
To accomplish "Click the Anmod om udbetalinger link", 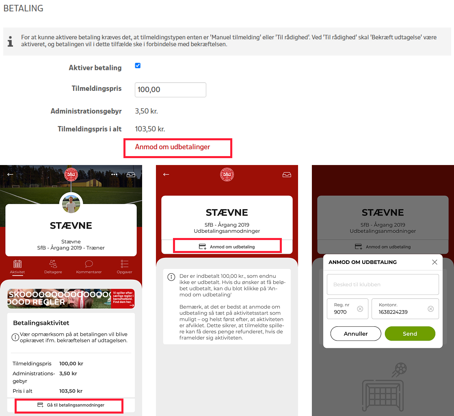I will [x=172, y=147].
